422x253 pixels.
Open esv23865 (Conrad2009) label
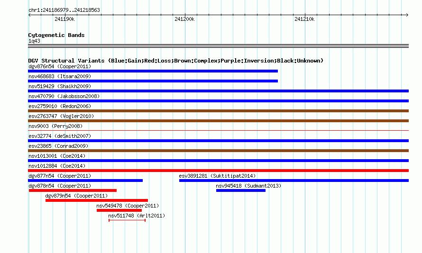tap(58, 146)
